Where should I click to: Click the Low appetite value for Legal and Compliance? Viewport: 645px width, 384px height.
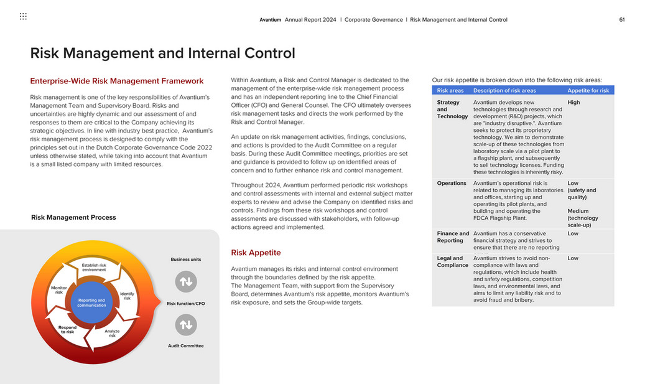tap(573, 258)
